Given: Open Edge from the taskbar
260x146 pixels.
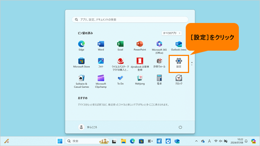Looking at the screenshot, I should (132, 141).
